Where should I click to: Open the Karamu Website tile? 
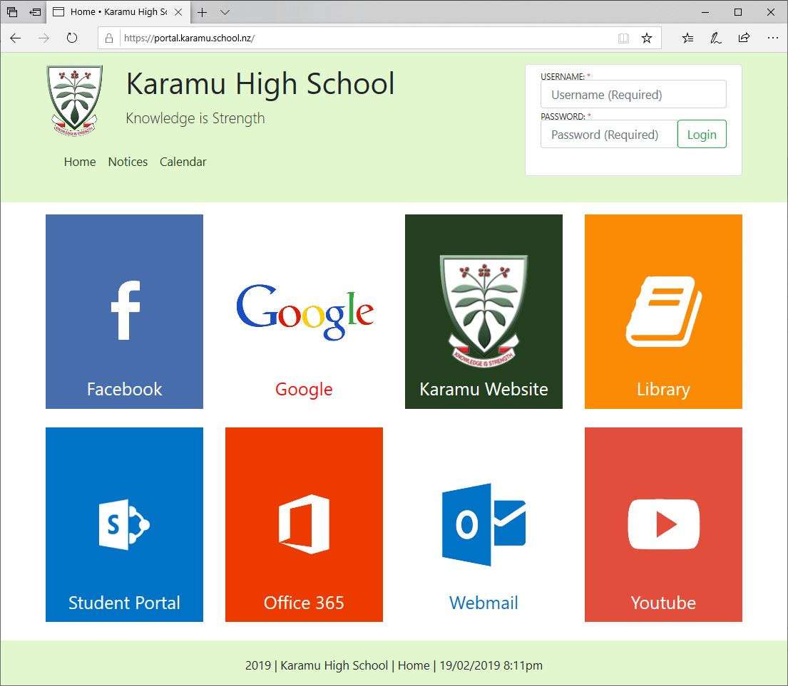coord(483,311)
